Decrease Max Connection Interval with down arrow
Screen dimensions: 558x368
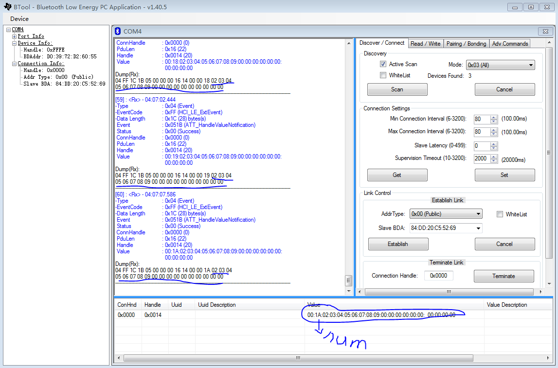tap(494, 134)
